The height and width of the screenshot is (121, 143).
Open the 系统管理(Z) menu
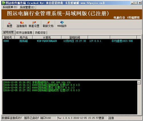click(27, 7)
